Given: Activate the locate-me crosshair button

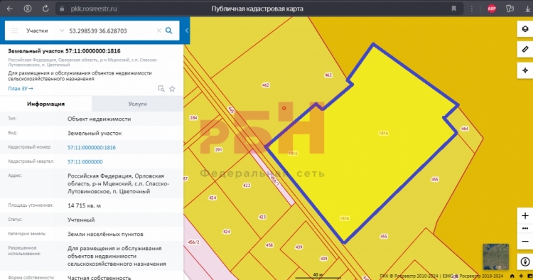Looking at the screenshot, I should click(525, 70).
